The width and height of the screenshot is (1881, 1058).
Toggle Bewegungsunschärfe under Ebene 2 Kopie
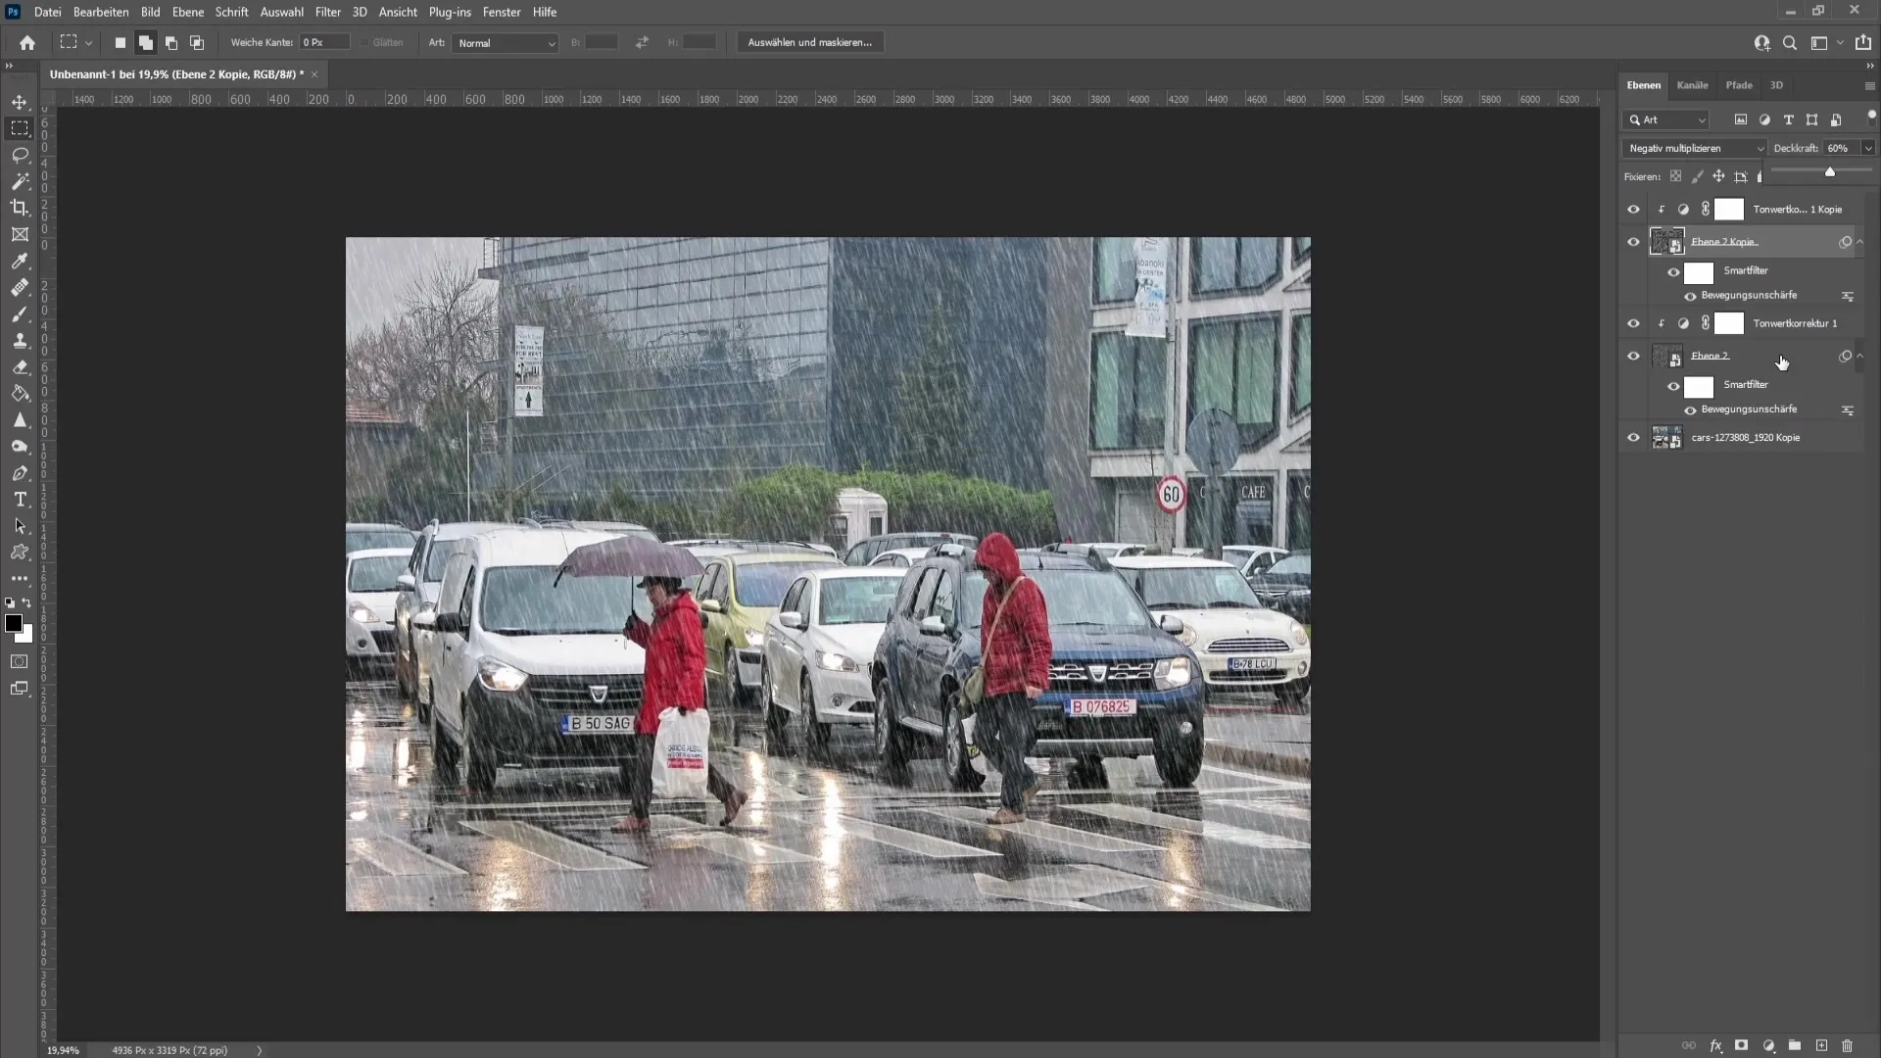pos(1690,296)
